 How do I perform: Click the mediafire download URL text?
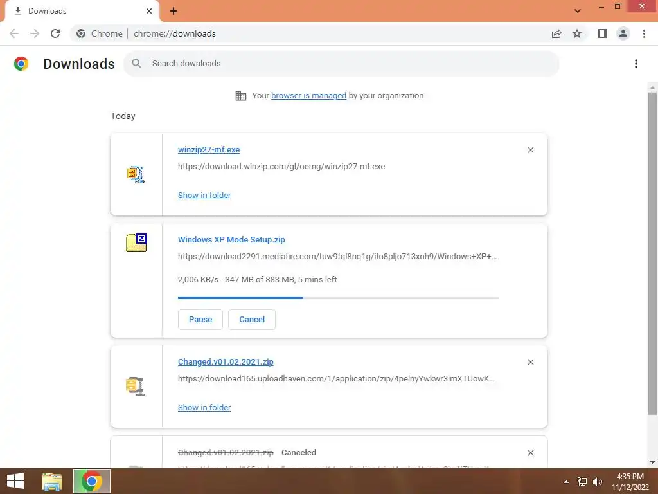[337, 256]
